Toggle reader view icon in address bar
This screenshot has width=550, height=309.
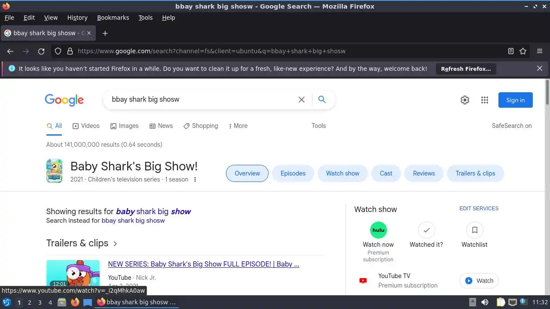511,51
